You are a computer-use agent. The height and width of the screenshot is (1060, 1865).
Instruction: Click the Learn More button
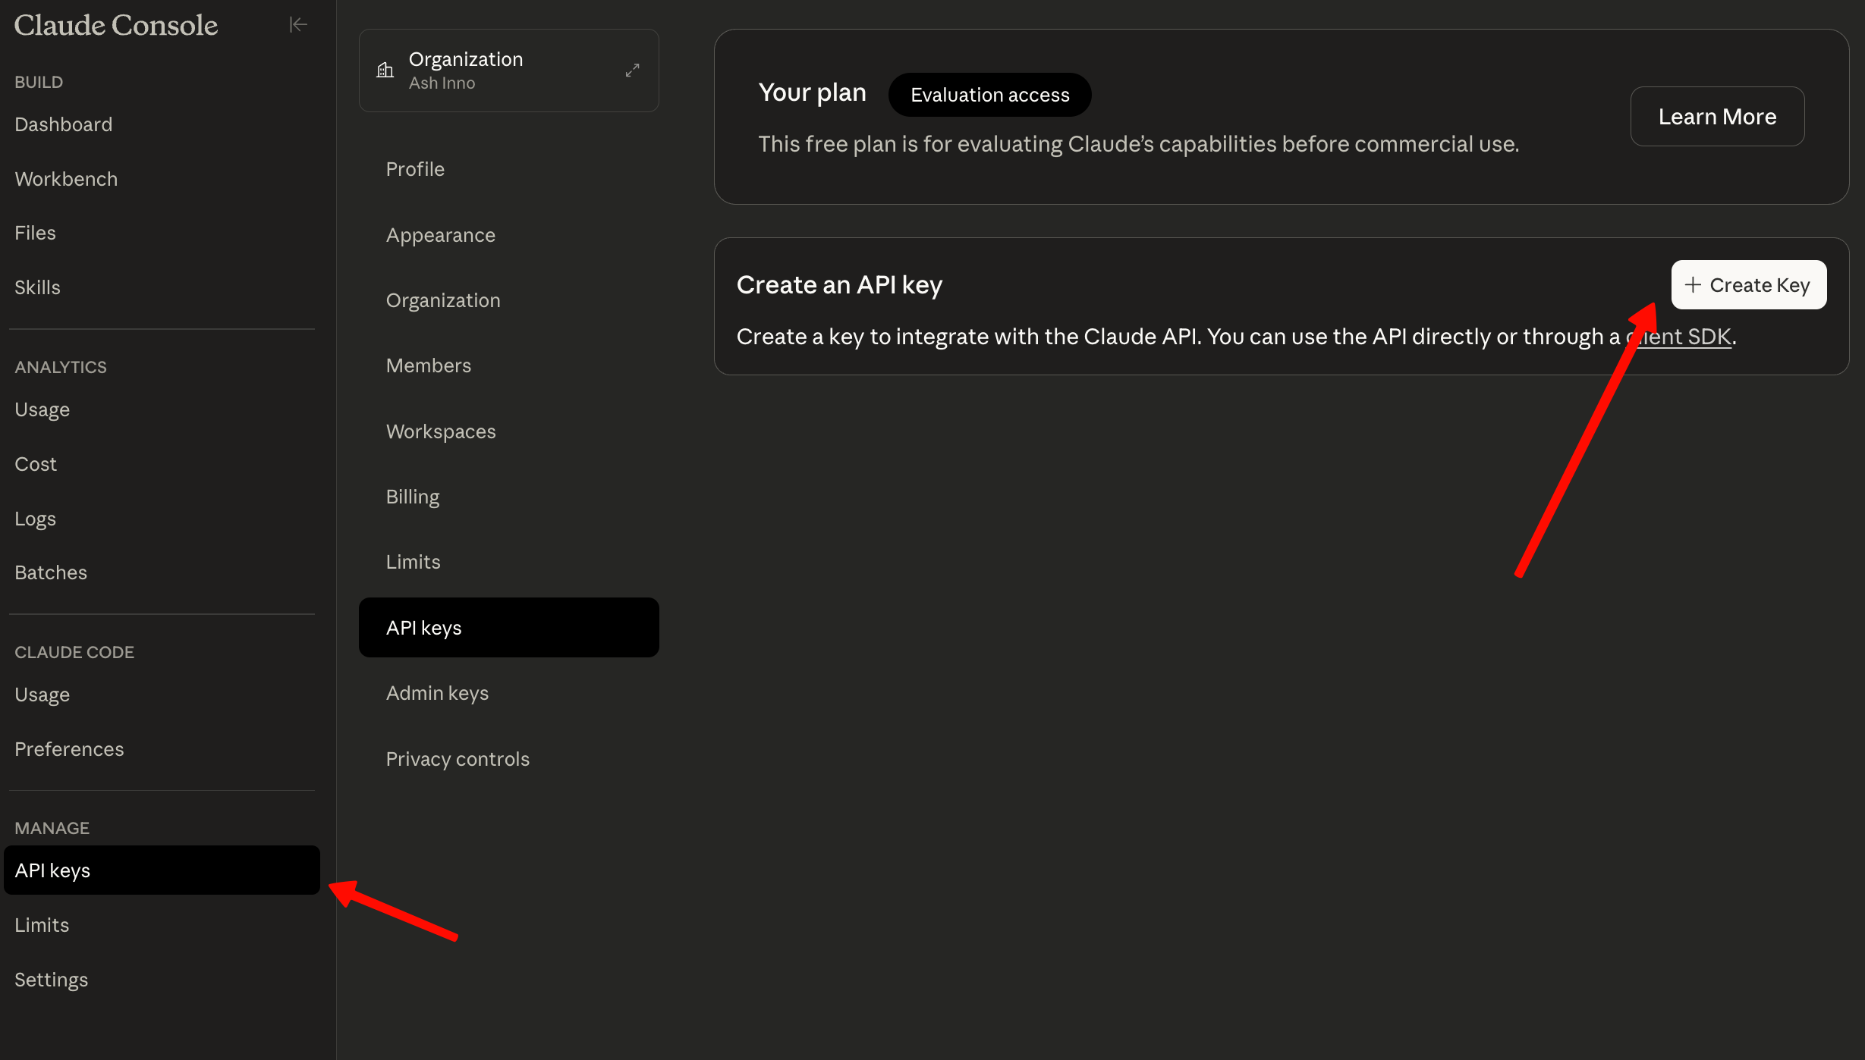coord(1717,117)
